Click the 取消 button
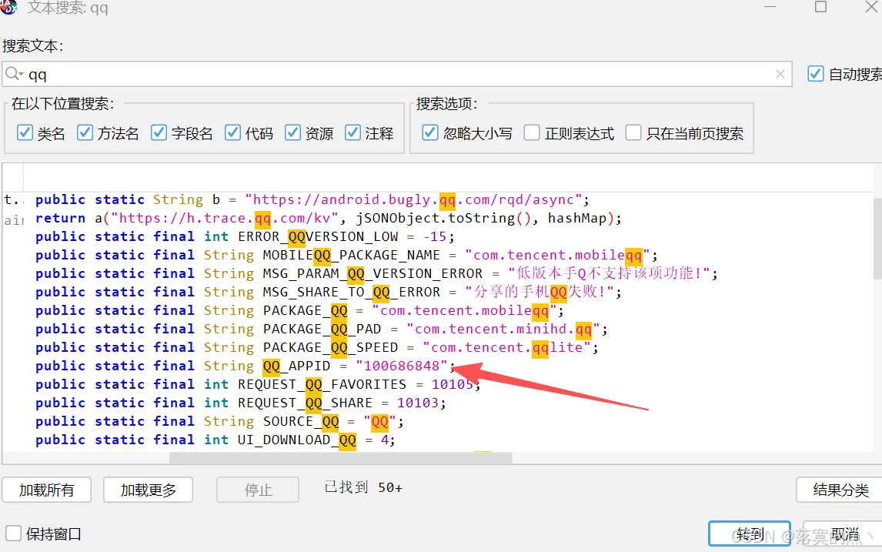The height and width of the screenshot is (552, 882). coord(843,534)
